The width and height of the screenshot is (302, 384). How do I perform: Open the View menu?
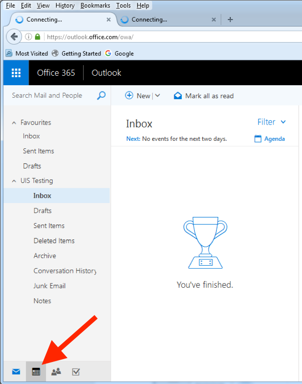point(43,5)
